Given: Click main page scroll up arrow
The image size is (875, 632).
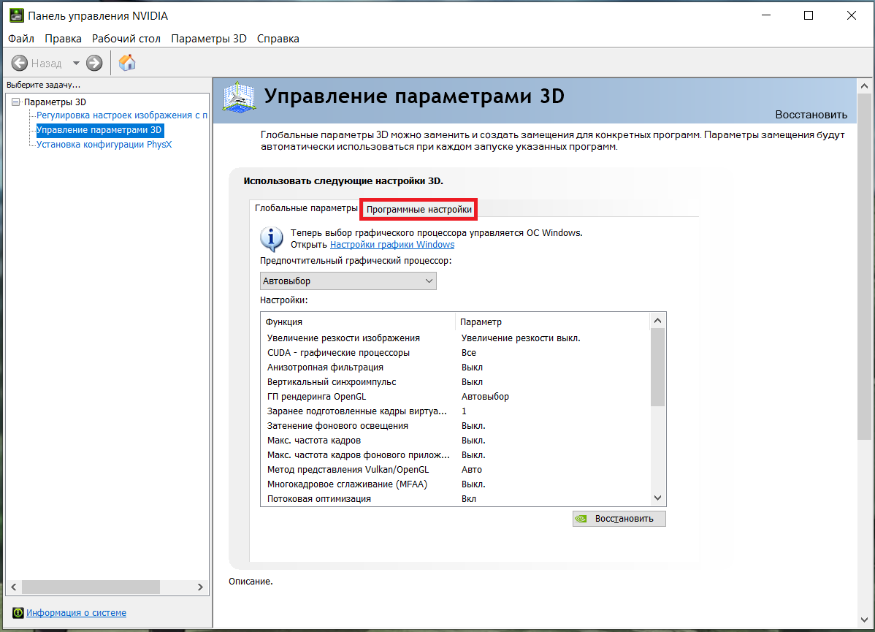Looking at the screenshot, I should (864, 86).
